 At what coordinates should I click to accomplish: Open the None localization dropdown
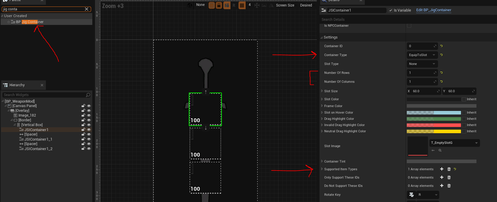pos(200,5)
